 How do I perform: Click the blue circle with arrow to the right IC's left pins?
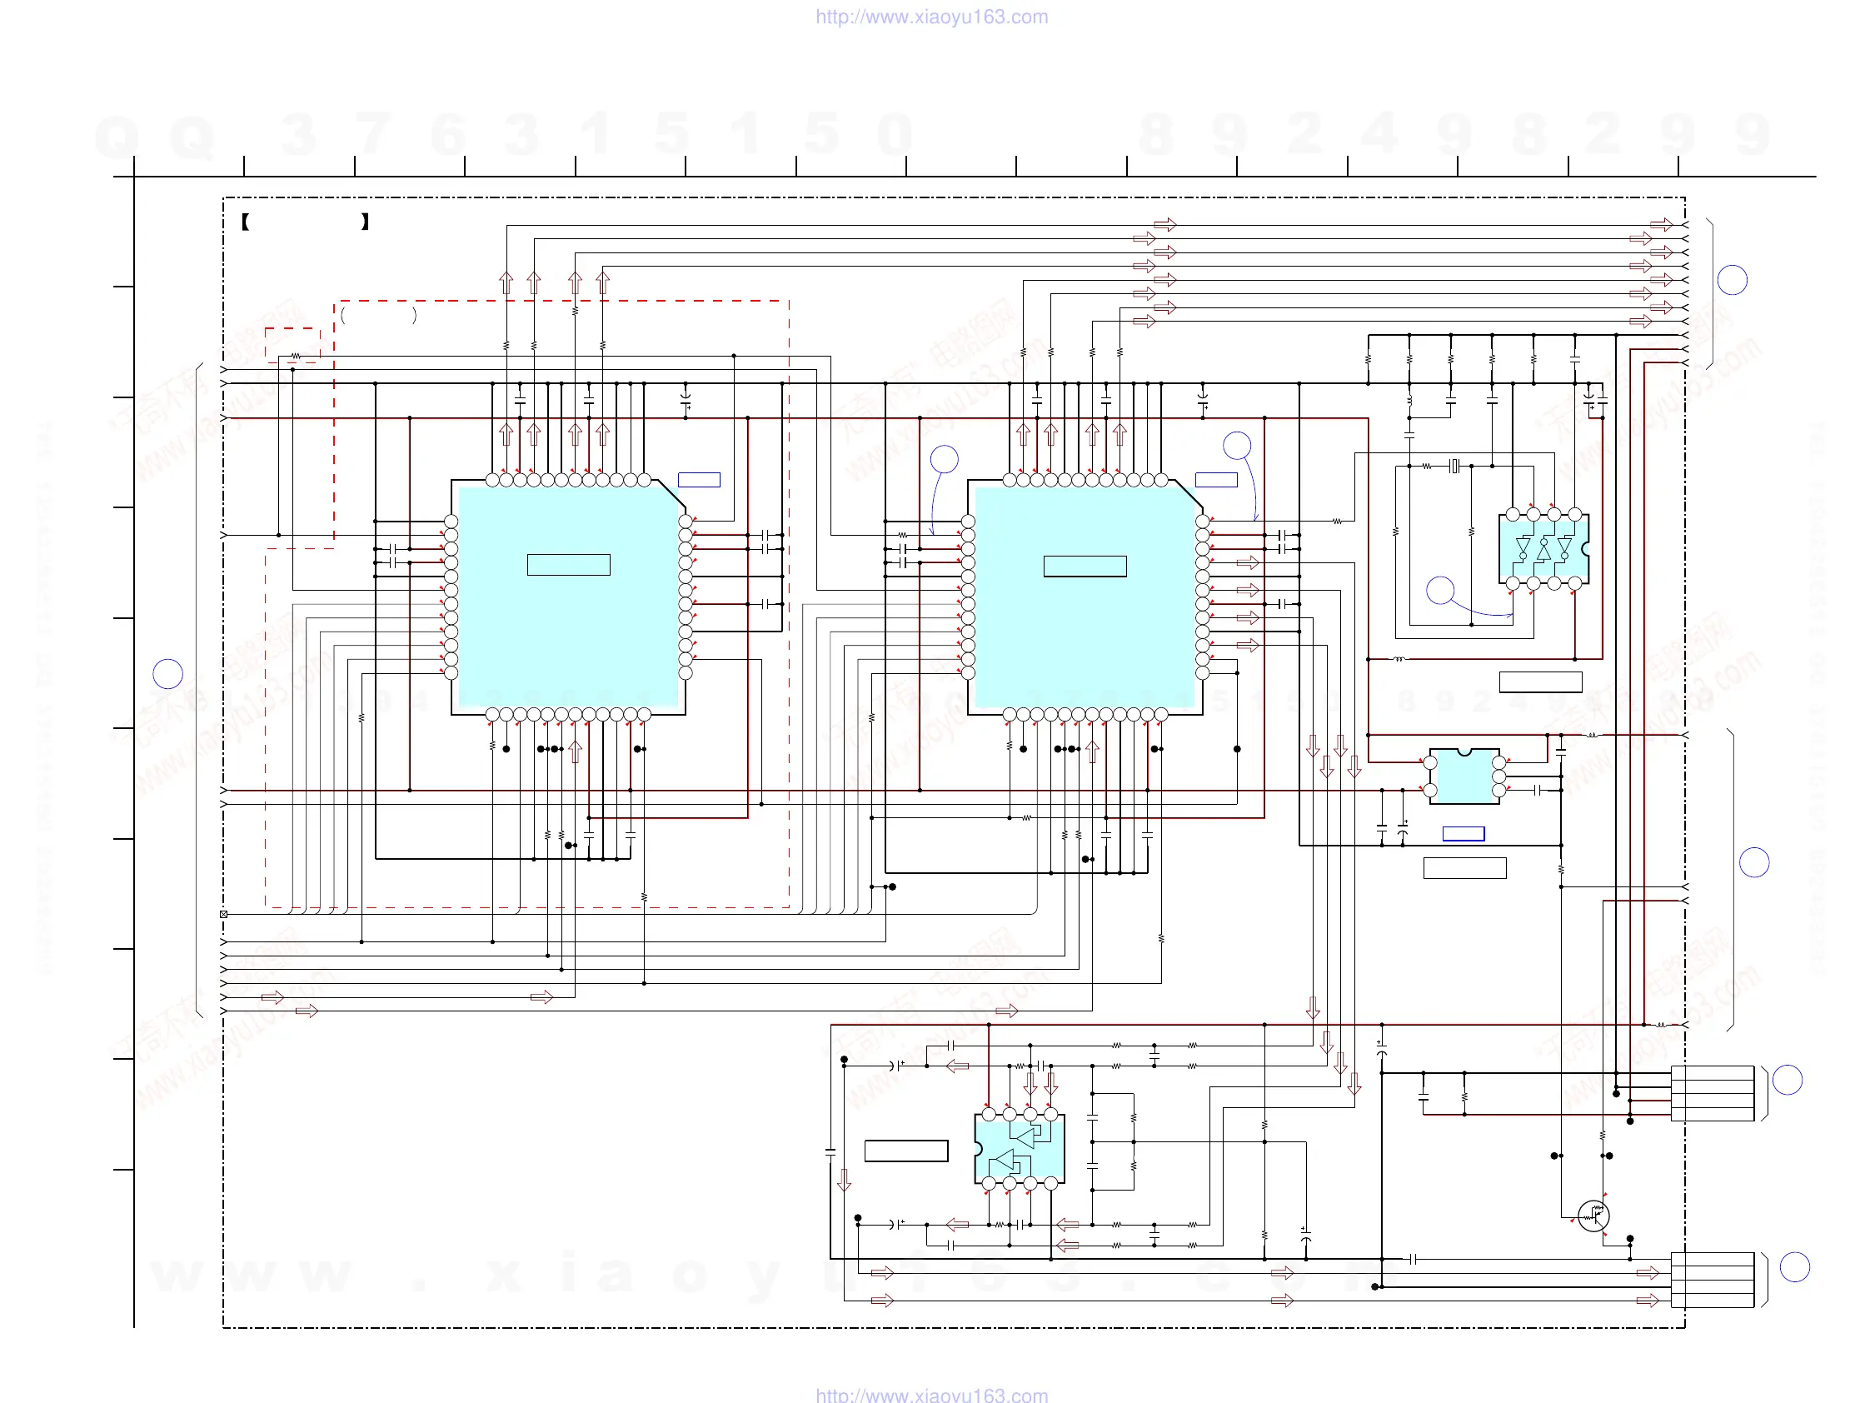pos(945,459)
